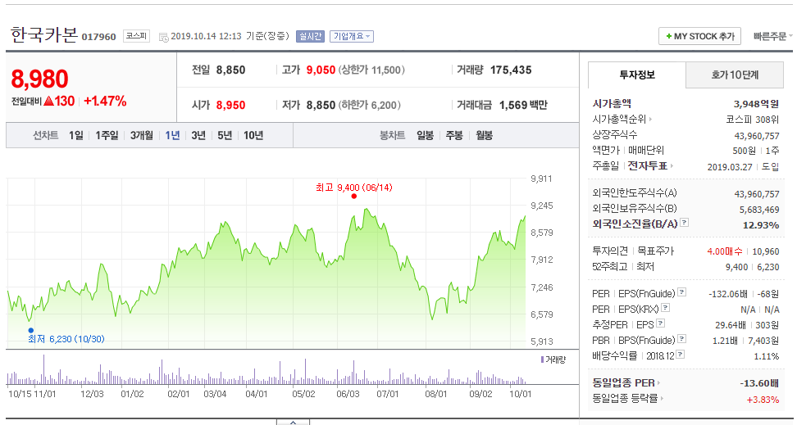Select the 1년 line chart period
This screenshot has width=797, height=425.
click(172, 135)
